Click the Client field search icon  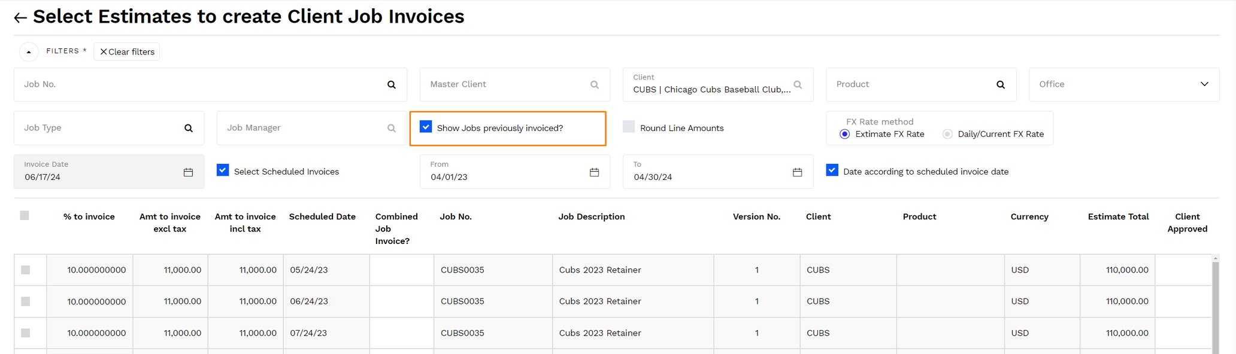[798, 85]
